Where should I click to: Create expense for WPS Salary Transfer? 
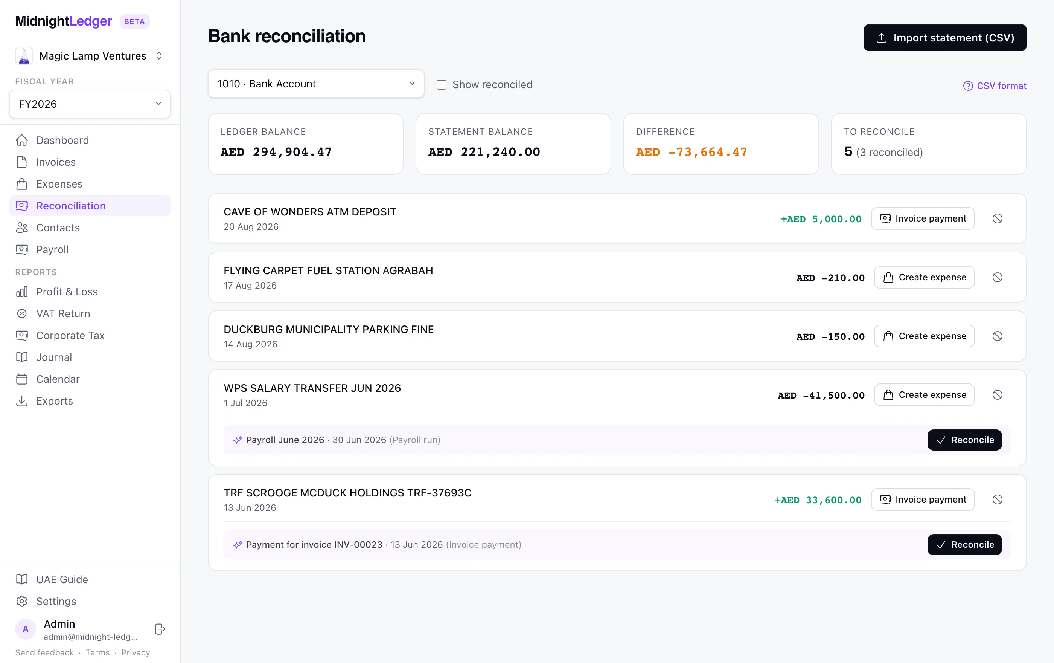[x=925, y=394]
